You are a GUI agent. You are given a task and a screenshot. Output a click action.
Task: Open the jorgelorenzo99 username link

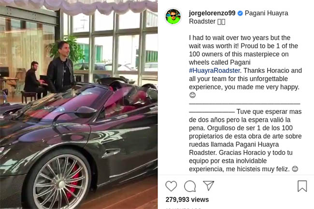coord(212,13)
